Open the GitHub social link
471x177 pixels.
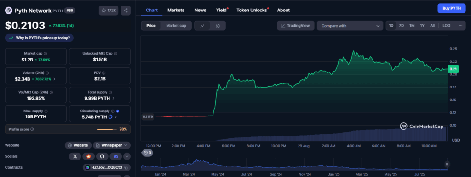click(x=102, y=156)
